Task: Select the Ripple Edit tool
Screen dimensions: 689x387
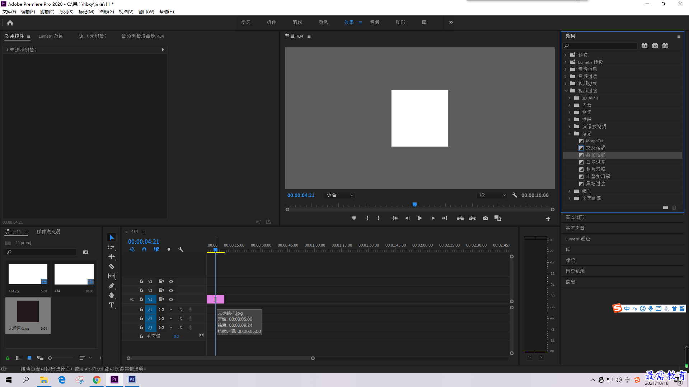Action: coord(112,257)
